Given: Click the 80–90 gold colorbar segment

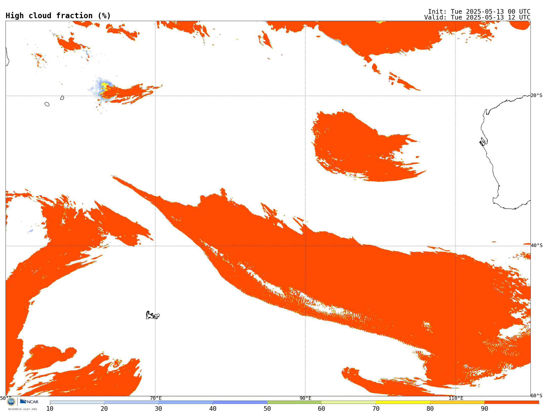Looking at the screenshot, I should pyautogui.click(x=457, y=402).
